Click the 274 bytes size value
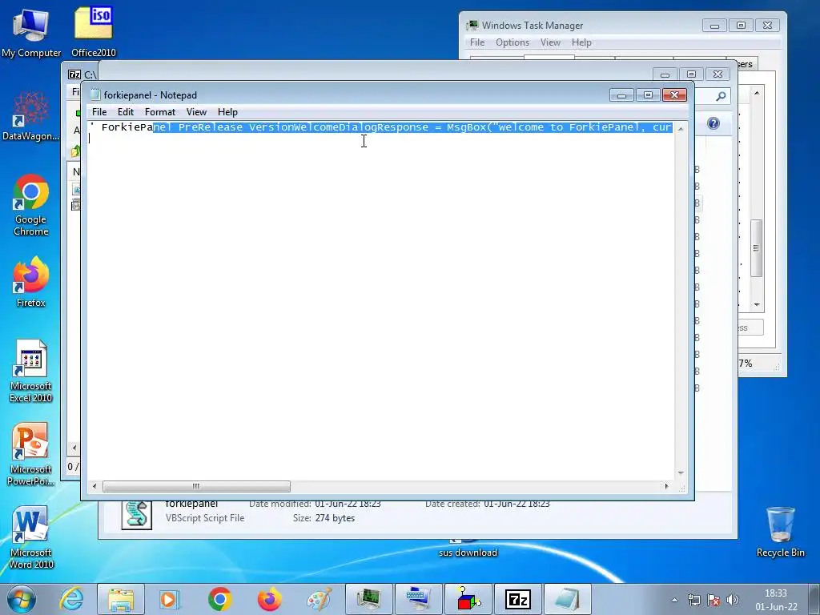Image resolution: width=820 pixels, height=615 pixels. coord(335,518)
